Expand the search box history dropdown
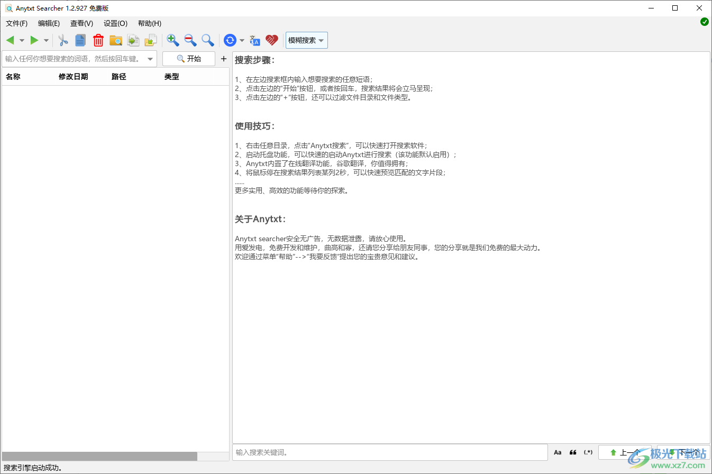The width and height of the screenshot is (712, 474). coord(150,59)
